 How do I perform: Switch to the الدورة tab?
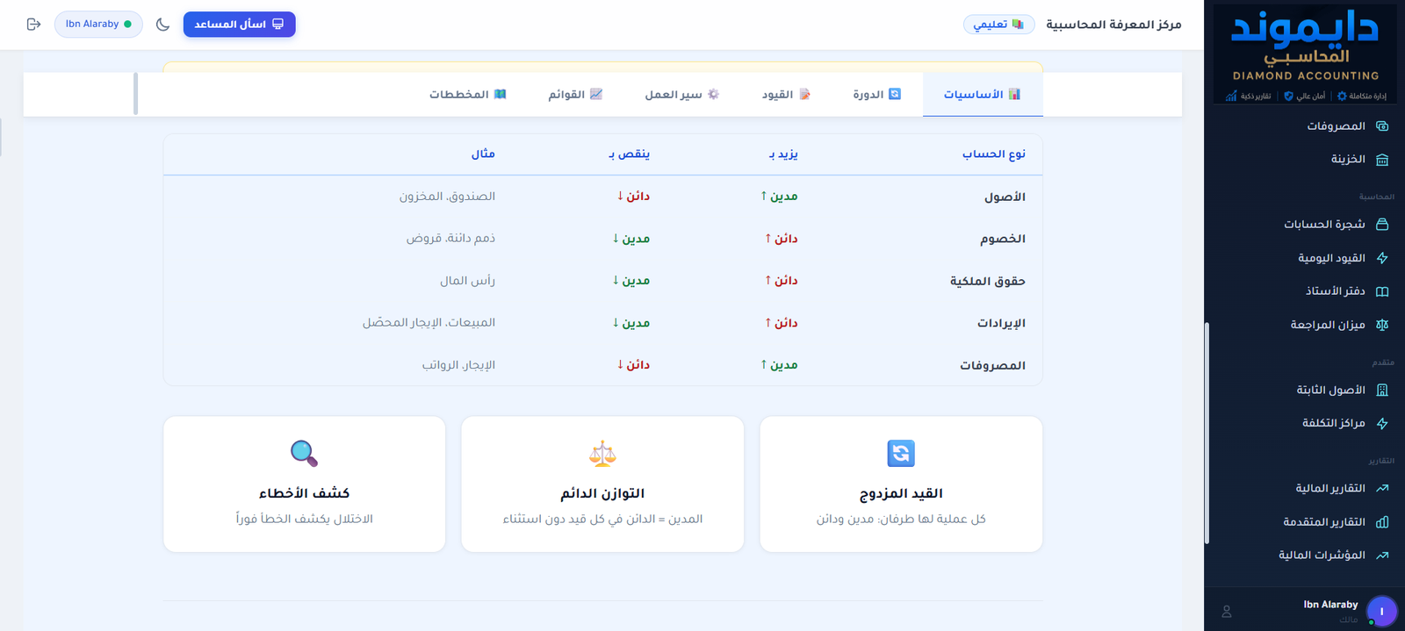pyautogui.click(x=876, y=95)
